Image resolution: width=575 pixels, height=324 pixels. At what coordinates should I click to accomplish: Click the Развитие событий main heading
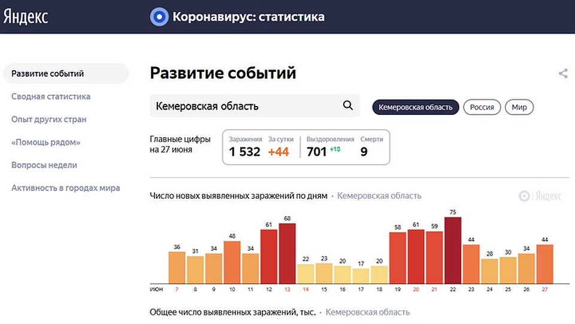point(223,72)
